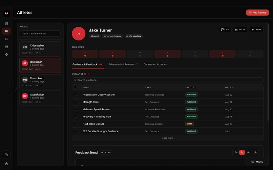Open Acceleration Quality Session guidance
This screenshot has width=273, height=170.
point(99,95)
